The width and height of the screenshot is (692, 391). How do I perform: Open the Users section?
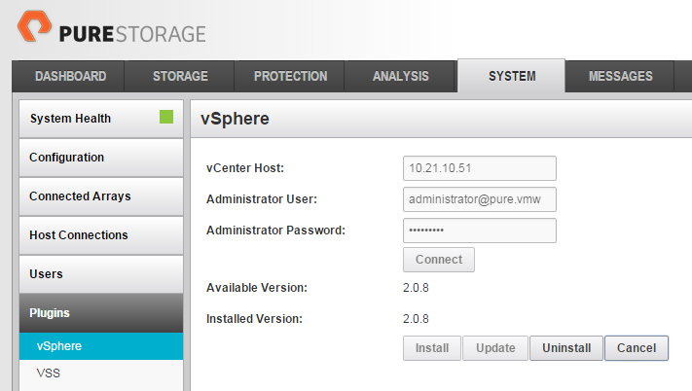pyautogui.click(x=101, y=273)
